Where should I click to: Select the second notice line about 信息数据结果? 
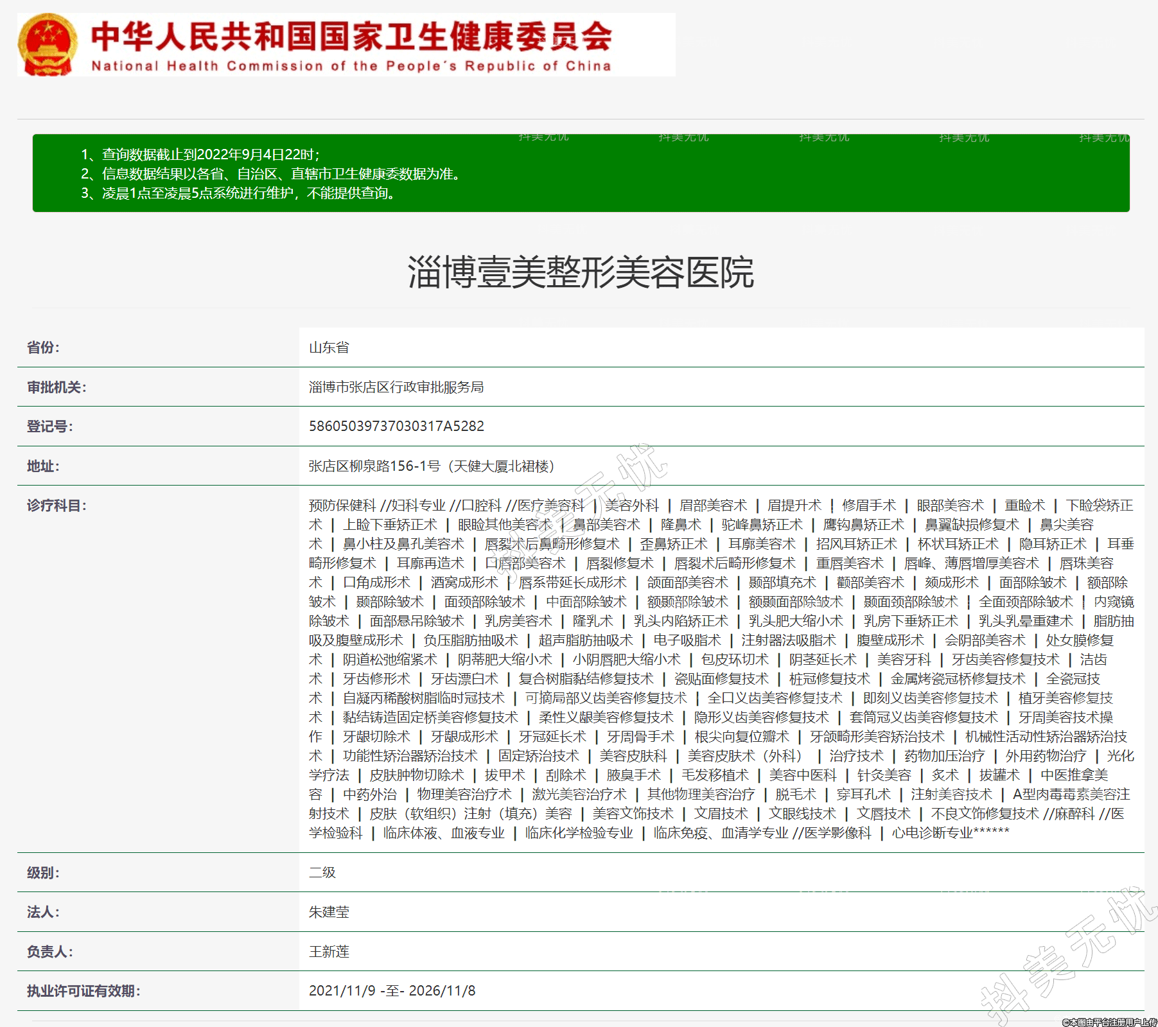tap(270, 173)
